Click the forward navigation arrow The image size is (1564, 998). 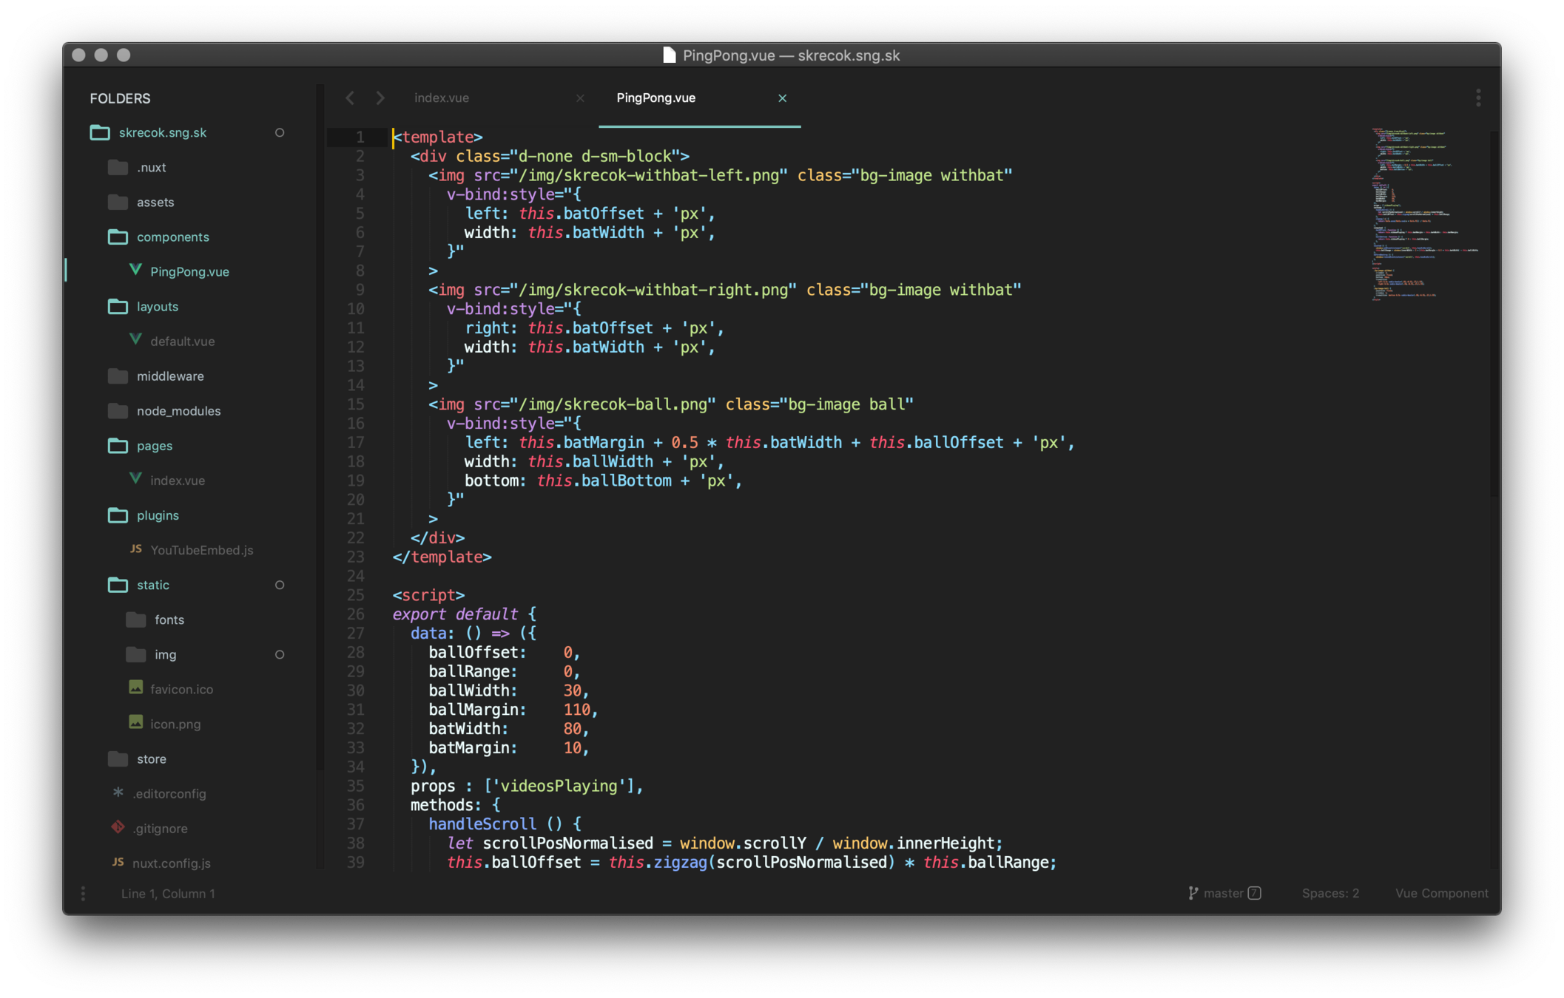[380, 98]
